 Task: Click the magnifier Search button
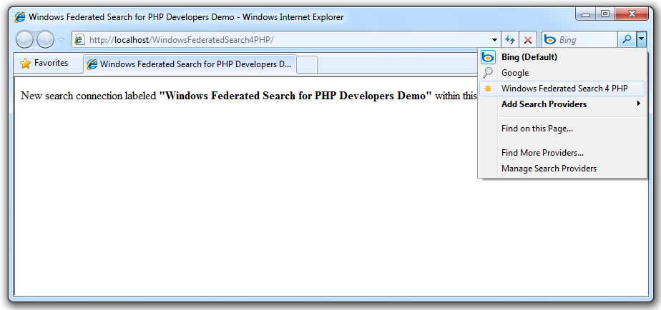[x=627, y=39]
